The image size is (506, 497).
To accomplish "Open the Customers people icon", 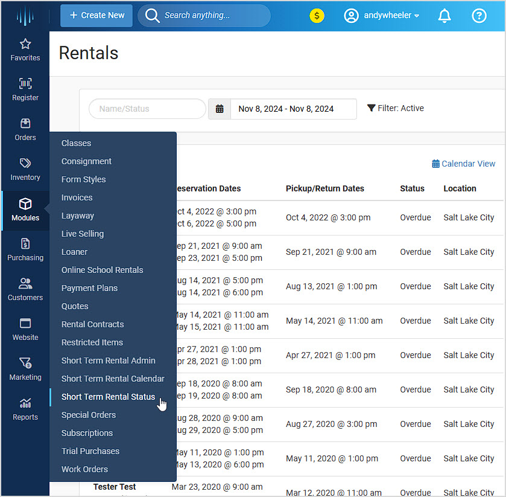I will pos(25,283).
